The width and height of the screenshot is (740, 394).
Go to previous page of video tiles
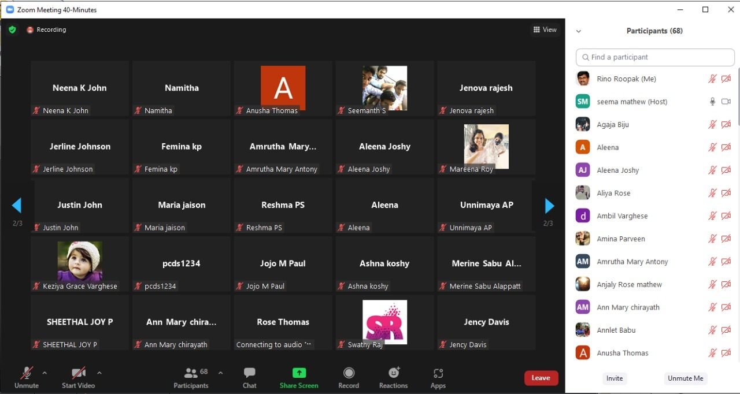(x=17, y=206)
